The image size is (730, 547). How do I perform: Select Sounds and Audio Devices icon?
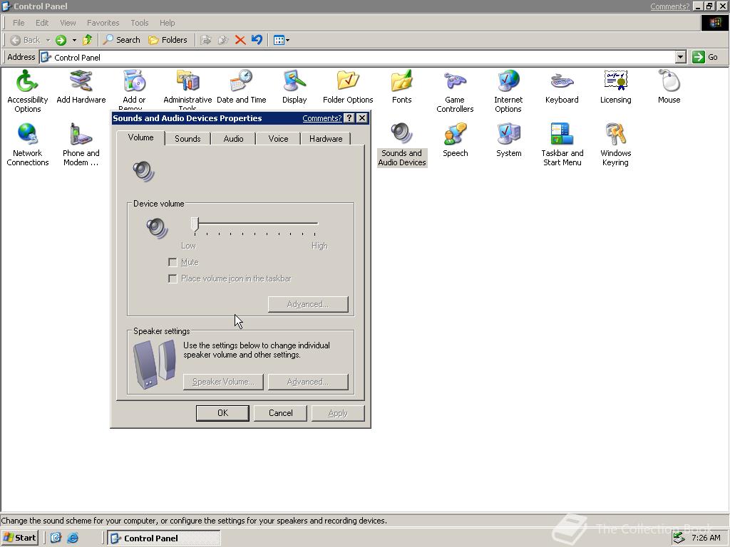[402, 144]
